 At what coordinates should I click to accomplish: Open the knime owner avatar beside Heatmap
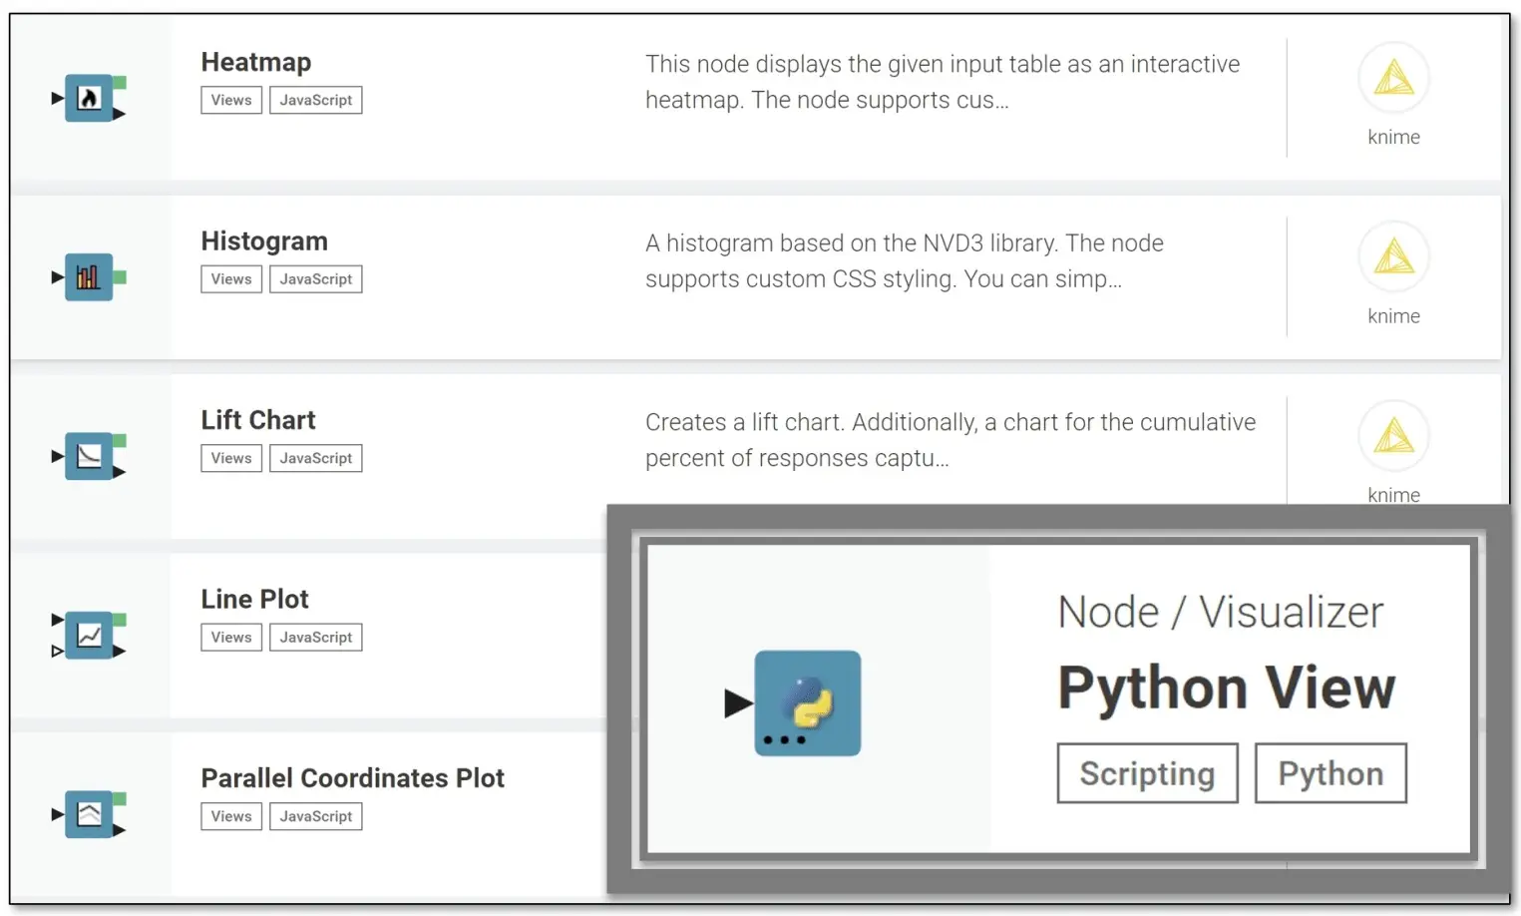tap(1393, 78)
